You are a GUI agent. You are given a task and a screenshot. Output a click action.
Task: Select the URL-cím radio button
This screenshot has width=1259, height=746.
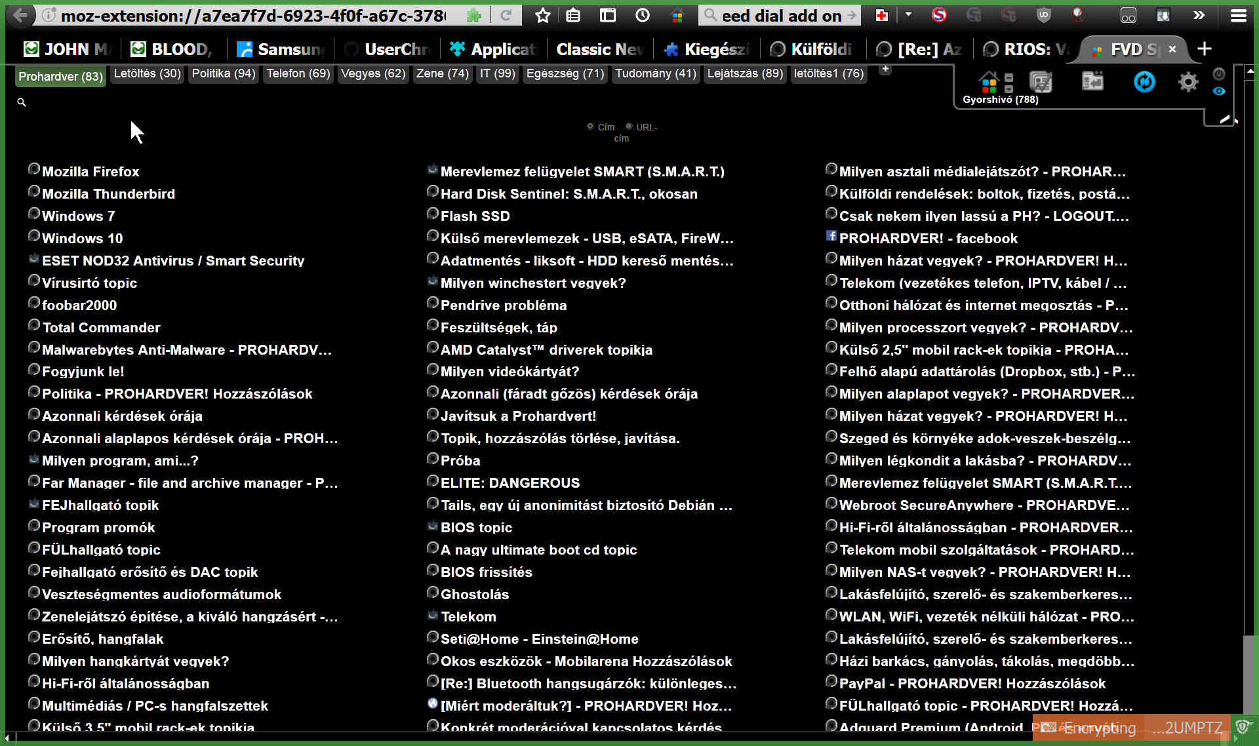629,127
